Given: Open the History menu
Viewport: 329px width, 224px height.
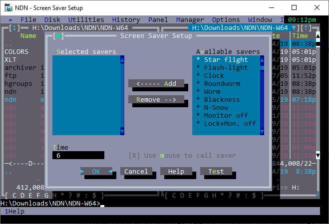Looking at the screenshot, I should click(126, 20).
